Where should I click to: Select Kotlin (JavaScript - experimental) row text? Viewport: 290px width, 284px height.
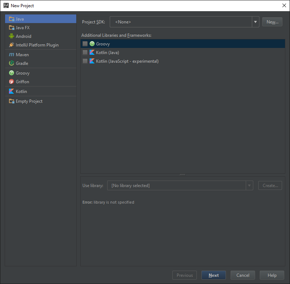(127, 61)
